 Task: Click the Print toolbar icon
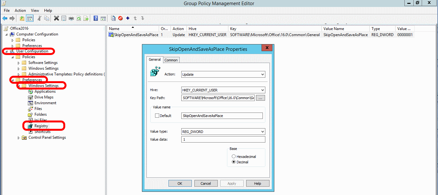pyautogui.click(x=71, y=18)
